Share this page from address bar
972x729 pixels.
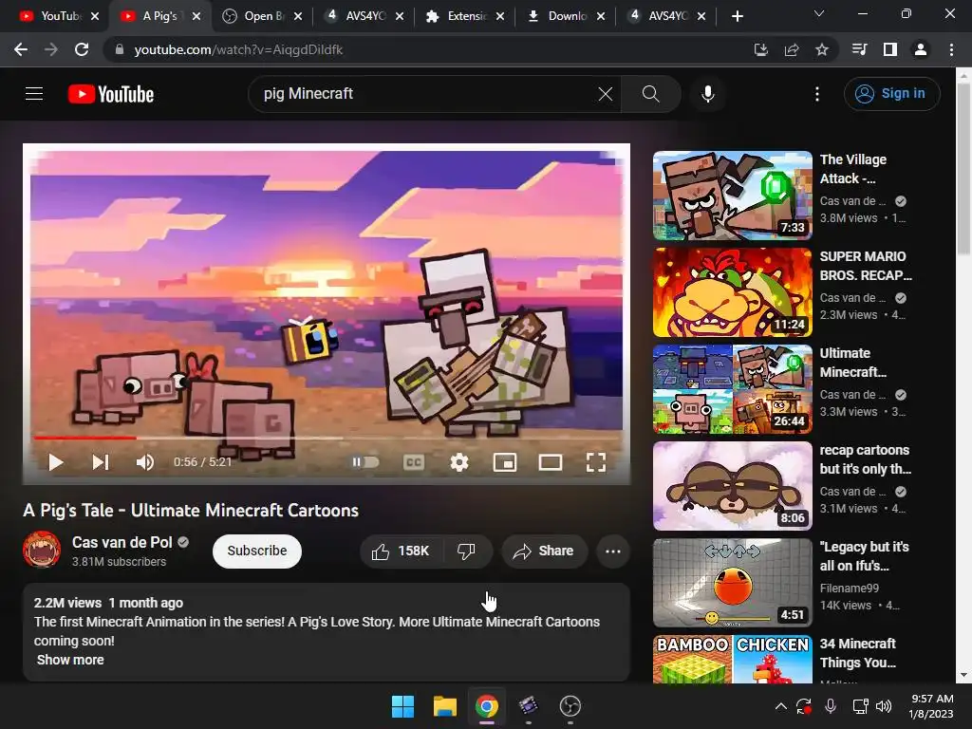point(791,49)
